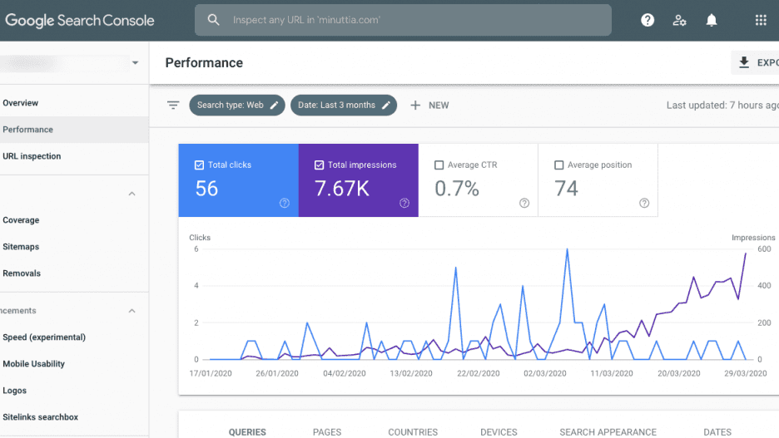
Task: Switch to the PAGES tab
Action: coord(327,432)
